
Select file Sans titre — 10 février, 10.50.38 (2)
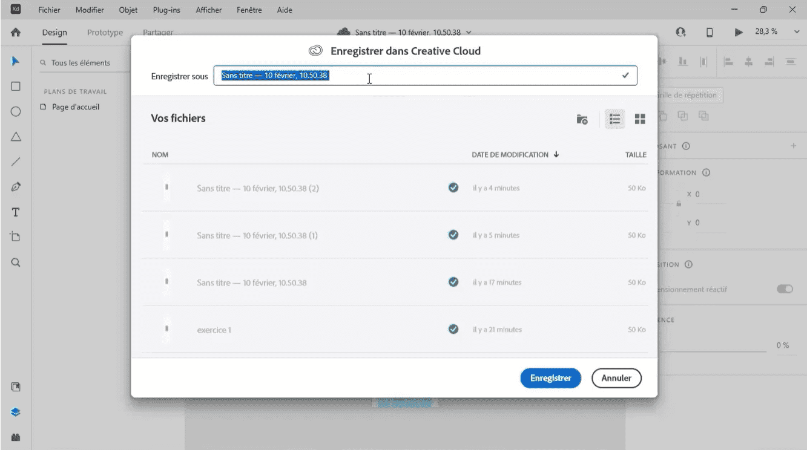coord(394,188)
